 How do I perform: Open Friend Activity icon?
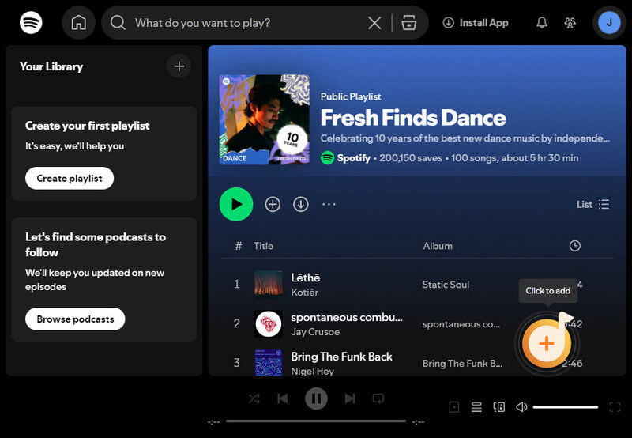pos(570,23)
